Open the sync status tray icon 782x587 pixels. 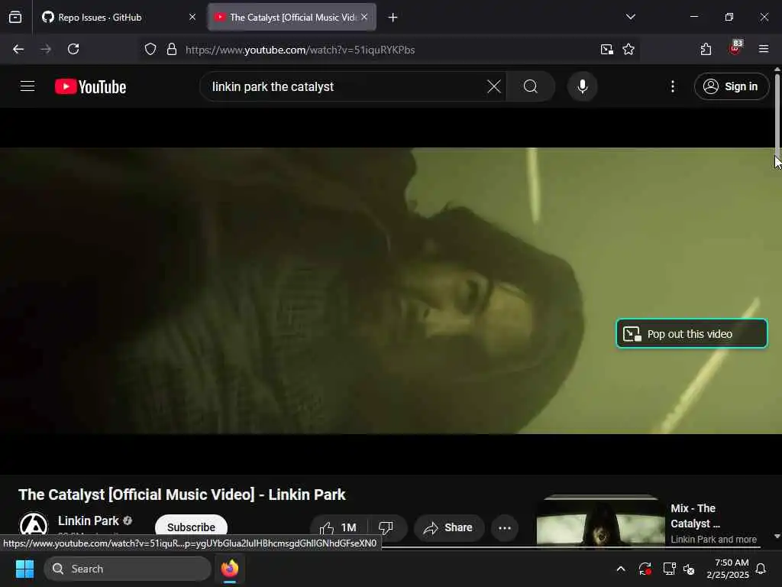point(645,569)
